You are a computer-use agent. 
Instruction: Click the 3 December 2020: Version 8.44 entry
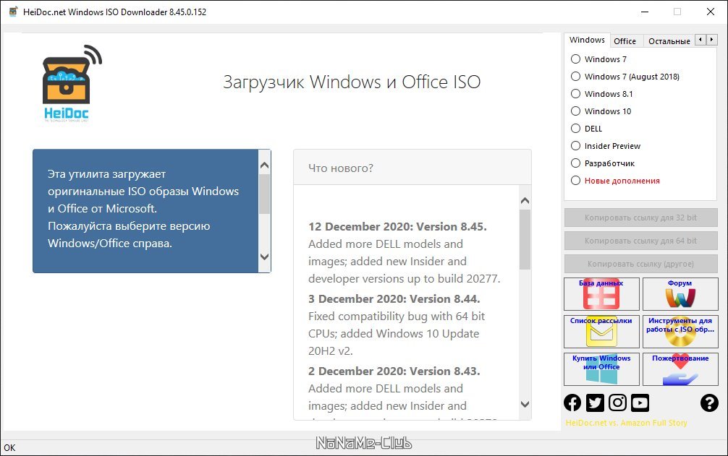click(x=394, y=299)
